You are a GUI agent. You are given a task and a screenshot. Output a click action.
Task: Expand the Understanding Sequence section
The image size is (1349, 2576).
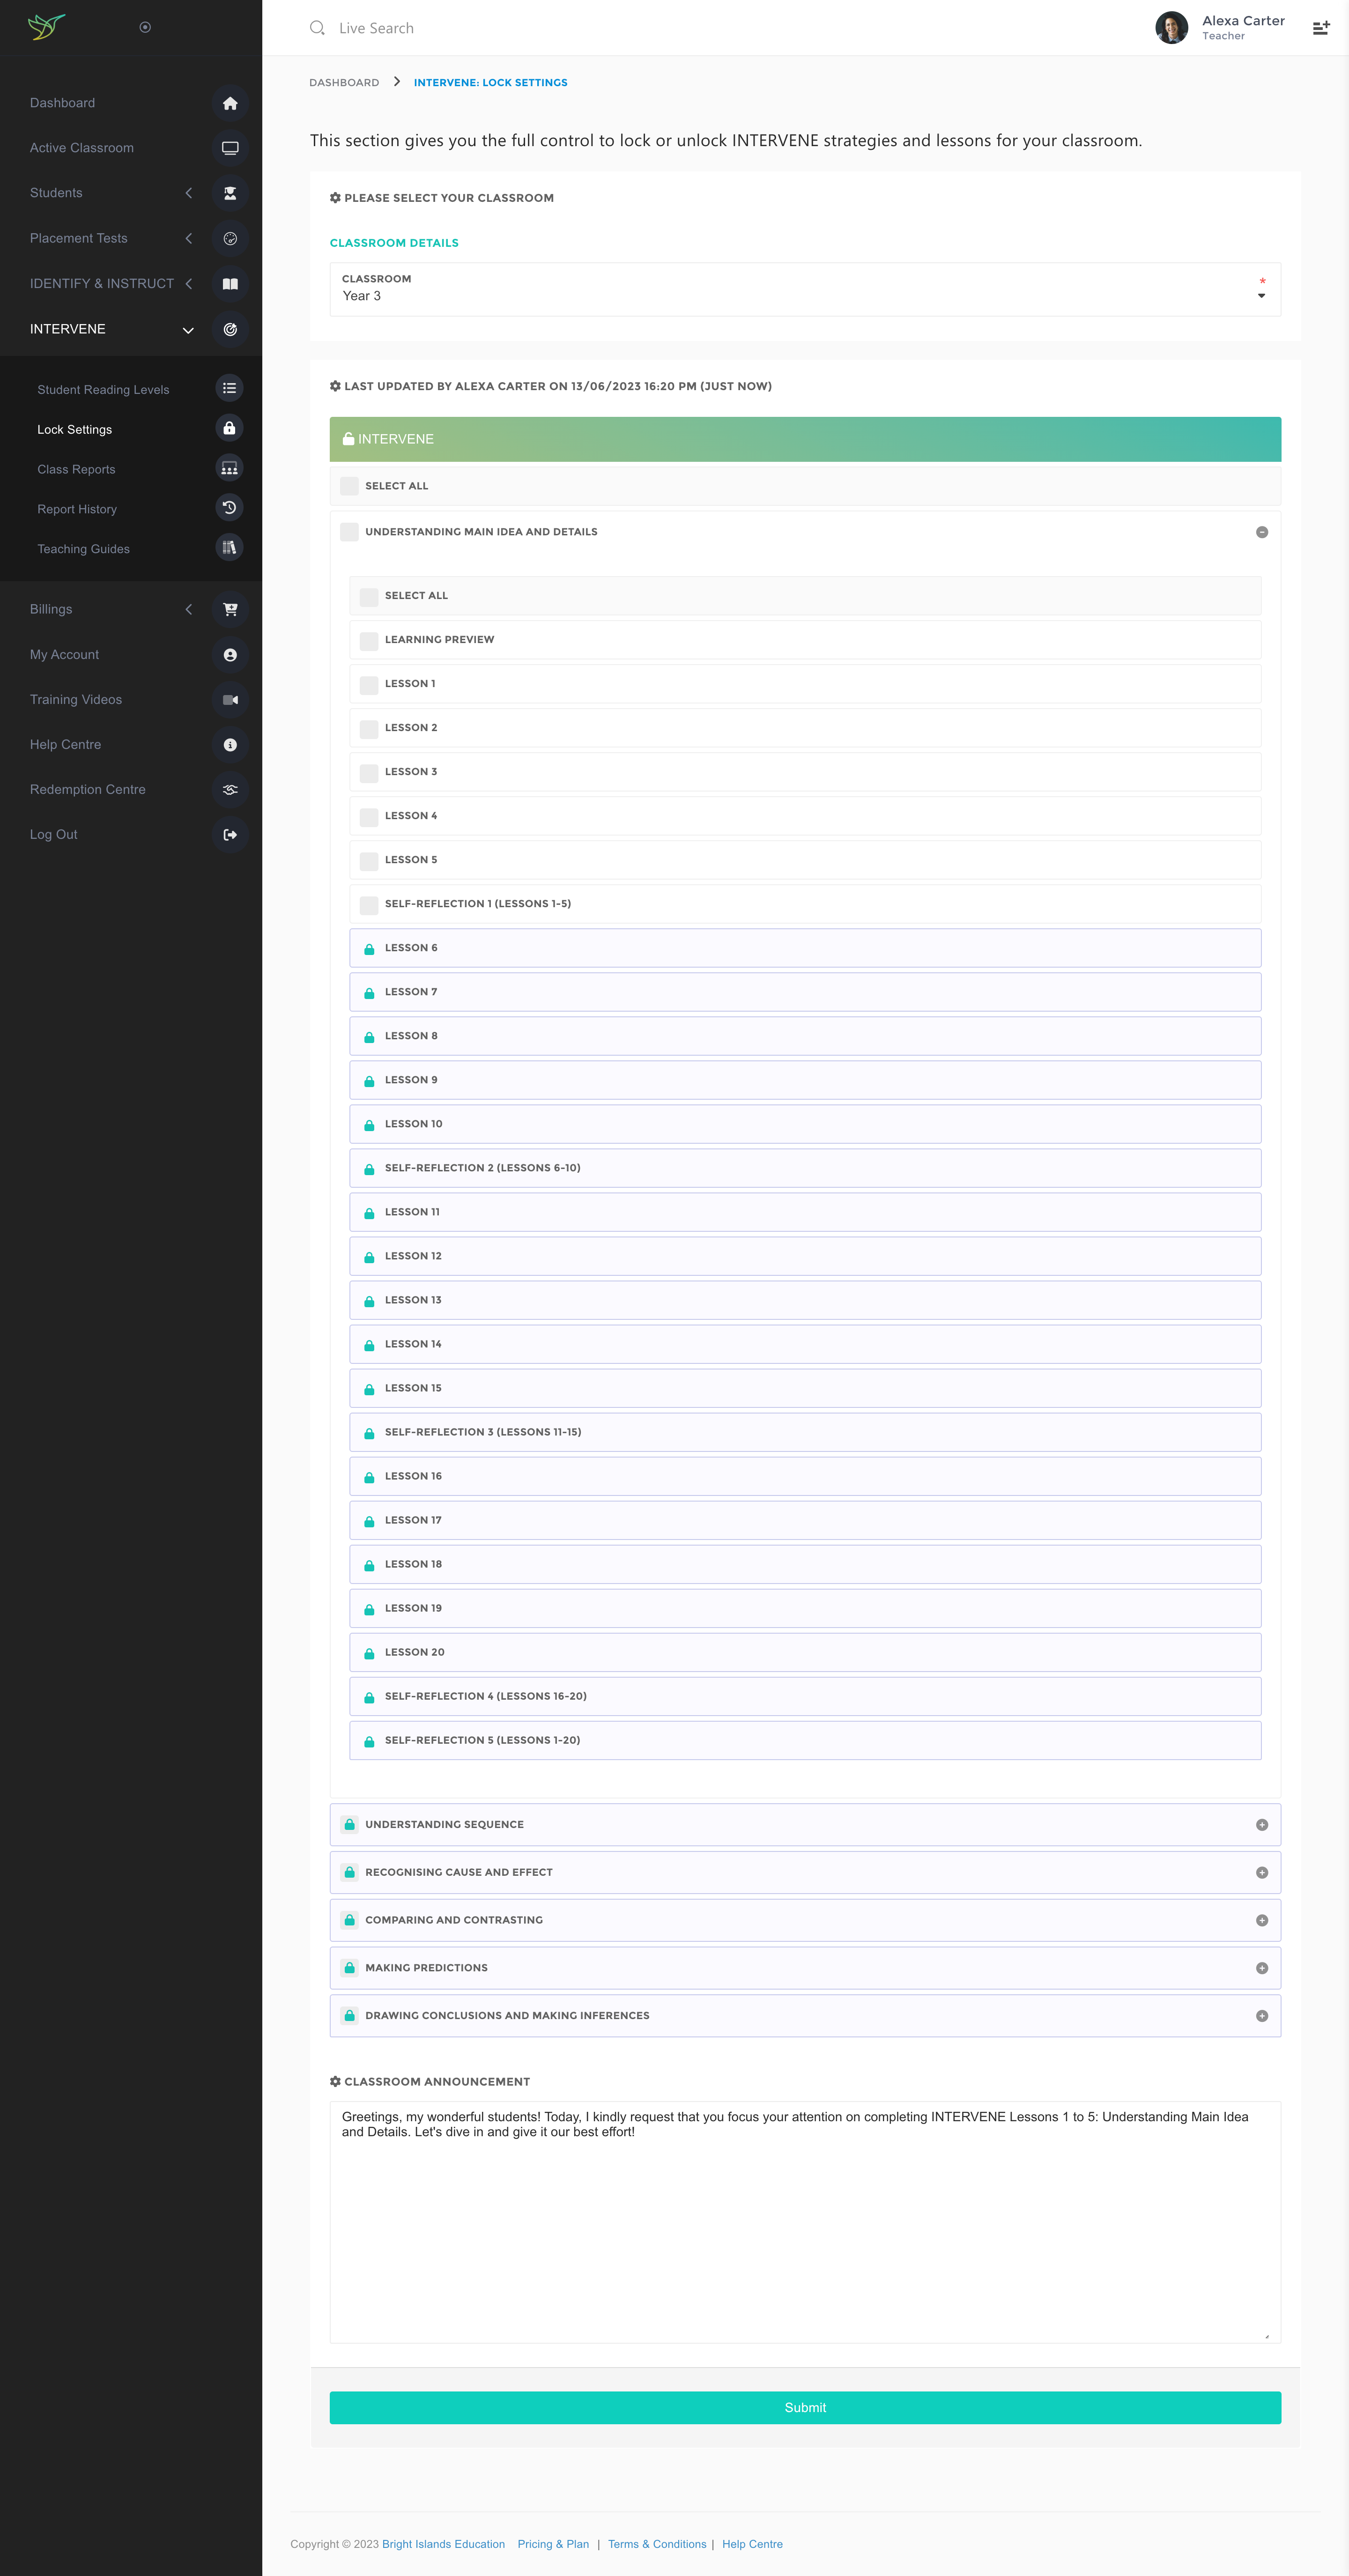tap(1261, 1825)
